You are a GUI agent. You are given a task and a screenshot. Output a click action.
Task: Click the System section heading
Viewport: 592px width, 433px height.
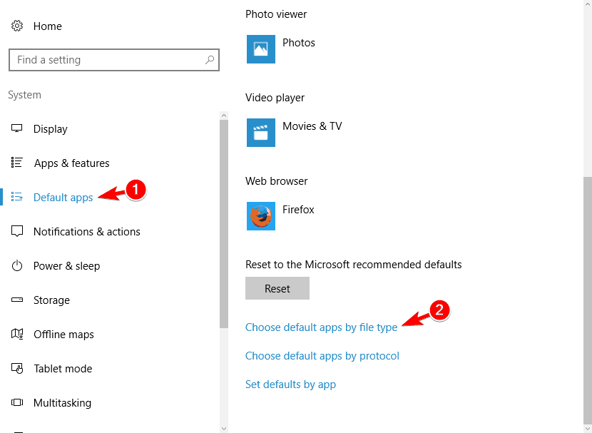click(24, 95)
